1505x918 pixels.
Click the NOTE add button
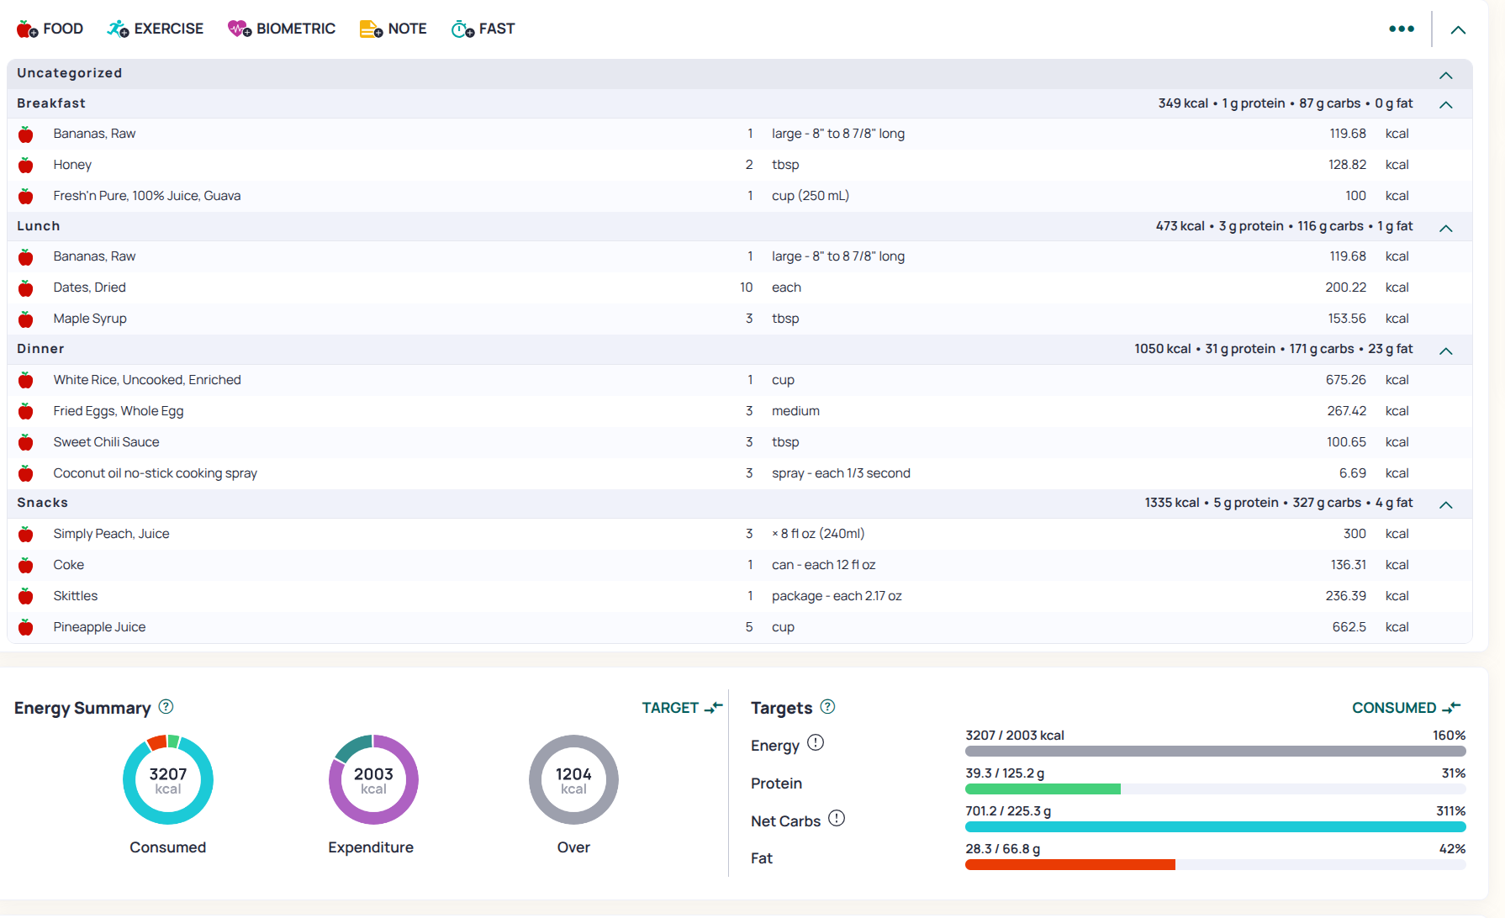[x=393, y=29]
